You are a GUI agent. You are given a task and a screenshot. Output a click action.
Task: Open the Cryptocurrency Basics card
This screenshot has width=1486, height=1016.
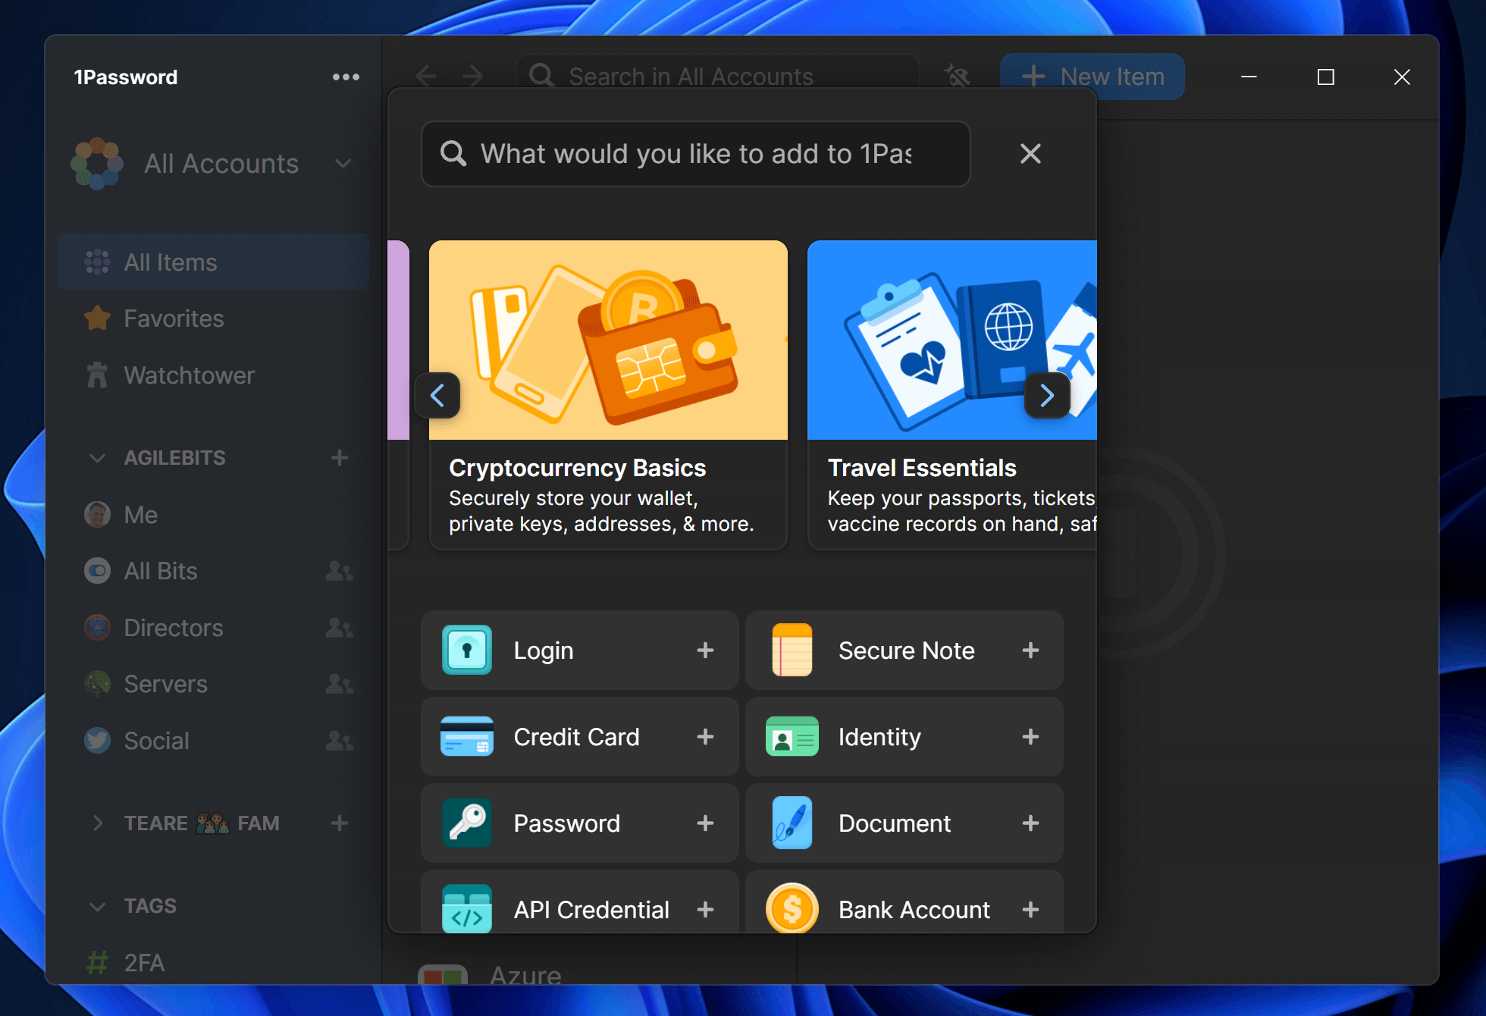[x=608, y=395]
